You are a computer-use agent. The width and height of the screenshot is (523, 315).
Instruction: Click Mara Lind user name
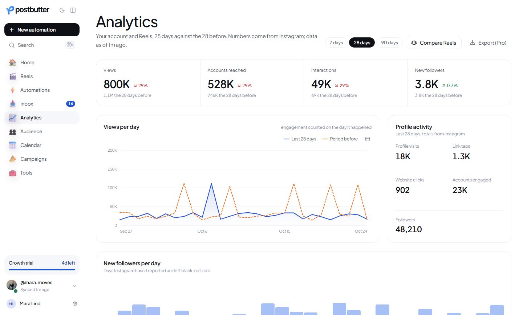(30, 304)
